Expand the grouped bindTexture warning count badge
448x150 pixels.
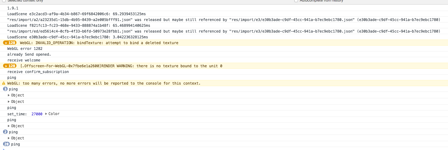click(10, 43)
